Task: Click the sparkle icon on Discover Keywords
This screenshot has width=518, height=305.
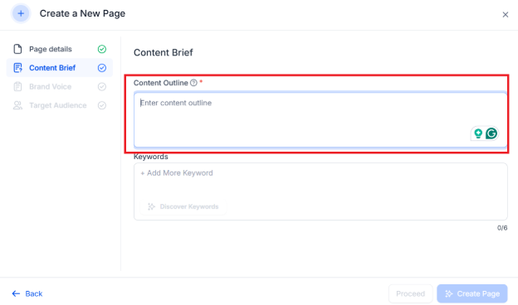Action: pos(151,206)
